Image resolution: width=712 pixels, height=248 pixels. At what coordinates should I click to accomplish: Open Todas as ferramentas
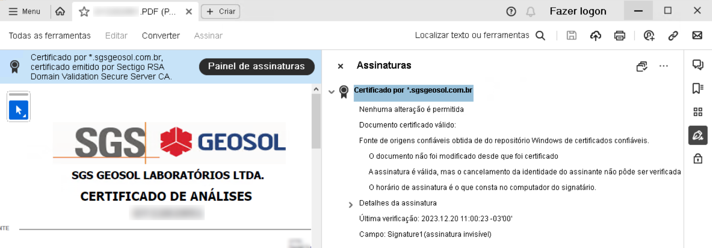50,35
